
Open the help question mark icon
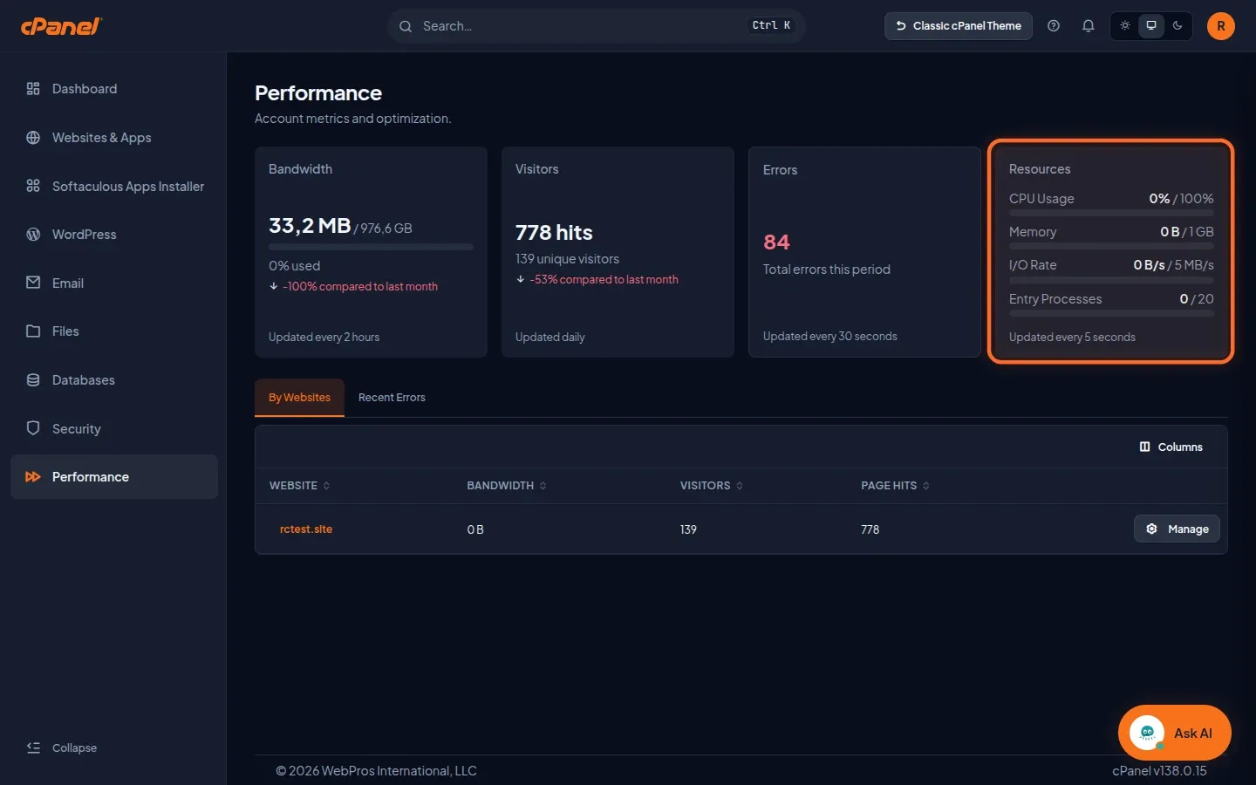[1054, 26]
